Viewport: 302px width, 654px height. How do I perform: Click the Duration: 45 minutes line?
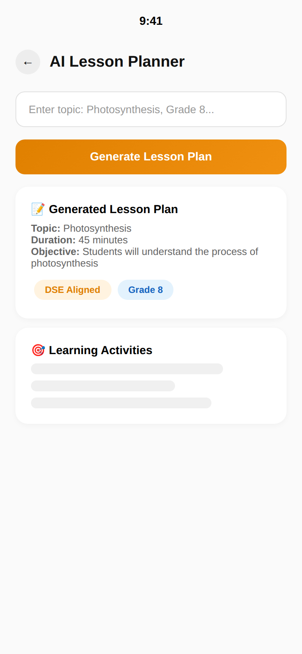tap(79, 240)
